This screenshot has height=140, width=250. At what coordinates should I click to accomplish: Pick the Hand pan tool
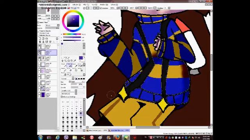click(71, 61)
